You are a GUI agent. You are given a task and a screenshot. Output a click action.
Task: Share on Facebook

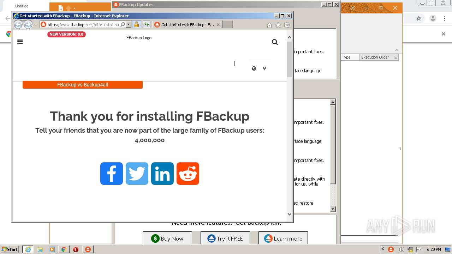click(112, 174)
